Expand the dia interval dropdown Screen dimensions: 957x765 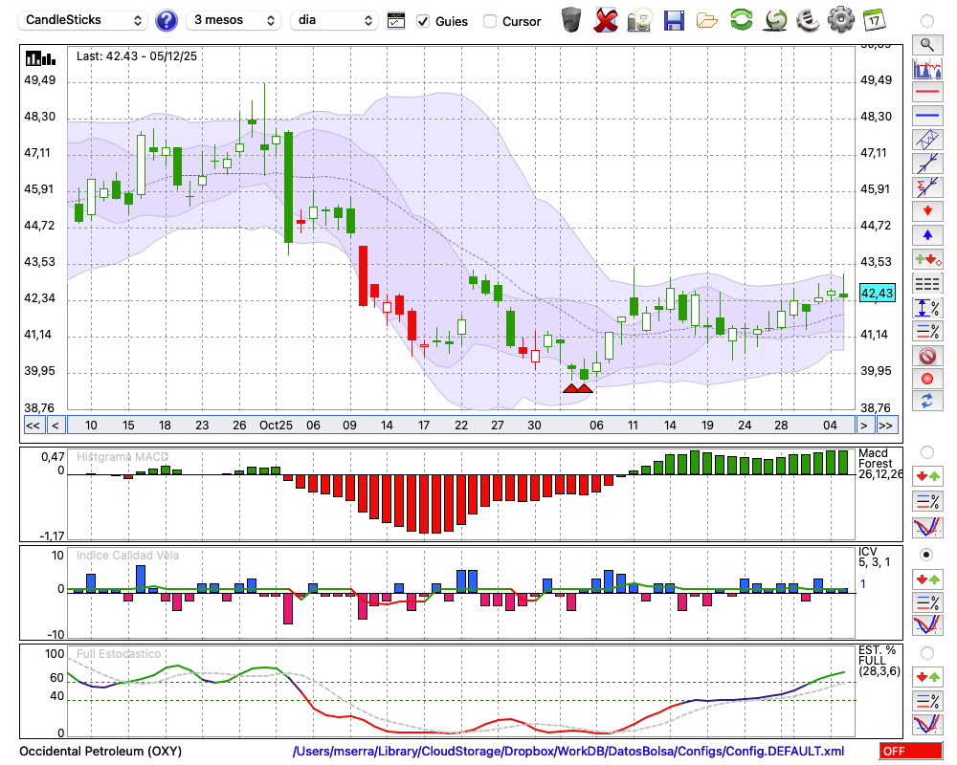335,20
